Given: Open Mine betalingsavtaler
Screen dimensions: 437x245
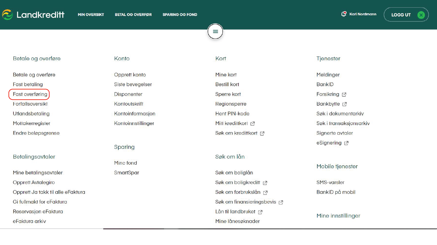Looking at the screenshot, I should coord(38,173).
